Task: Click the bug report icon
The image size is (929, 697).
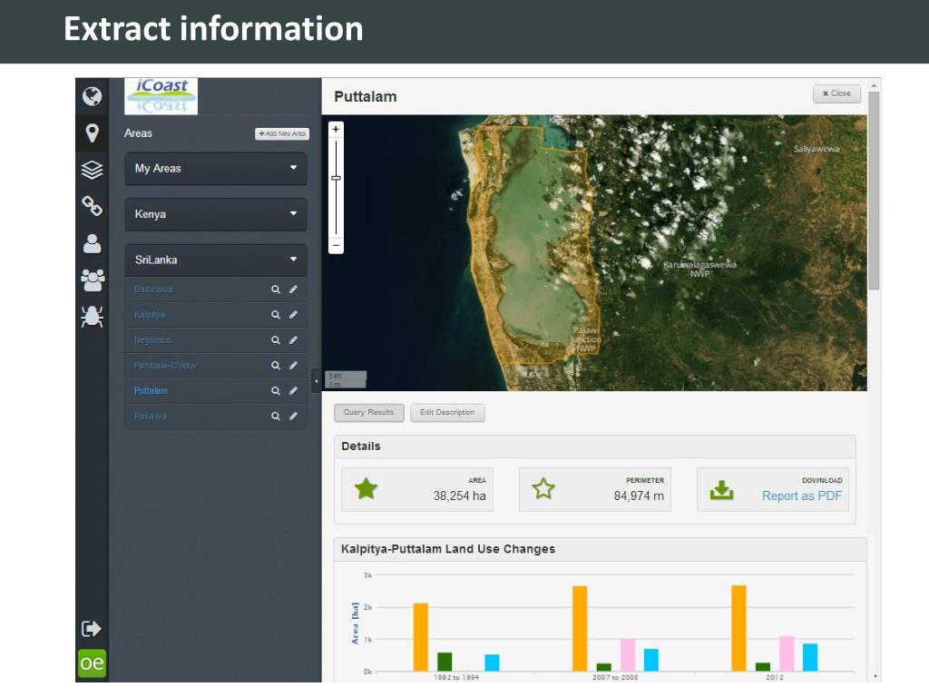Action: (x=92, y=316)
